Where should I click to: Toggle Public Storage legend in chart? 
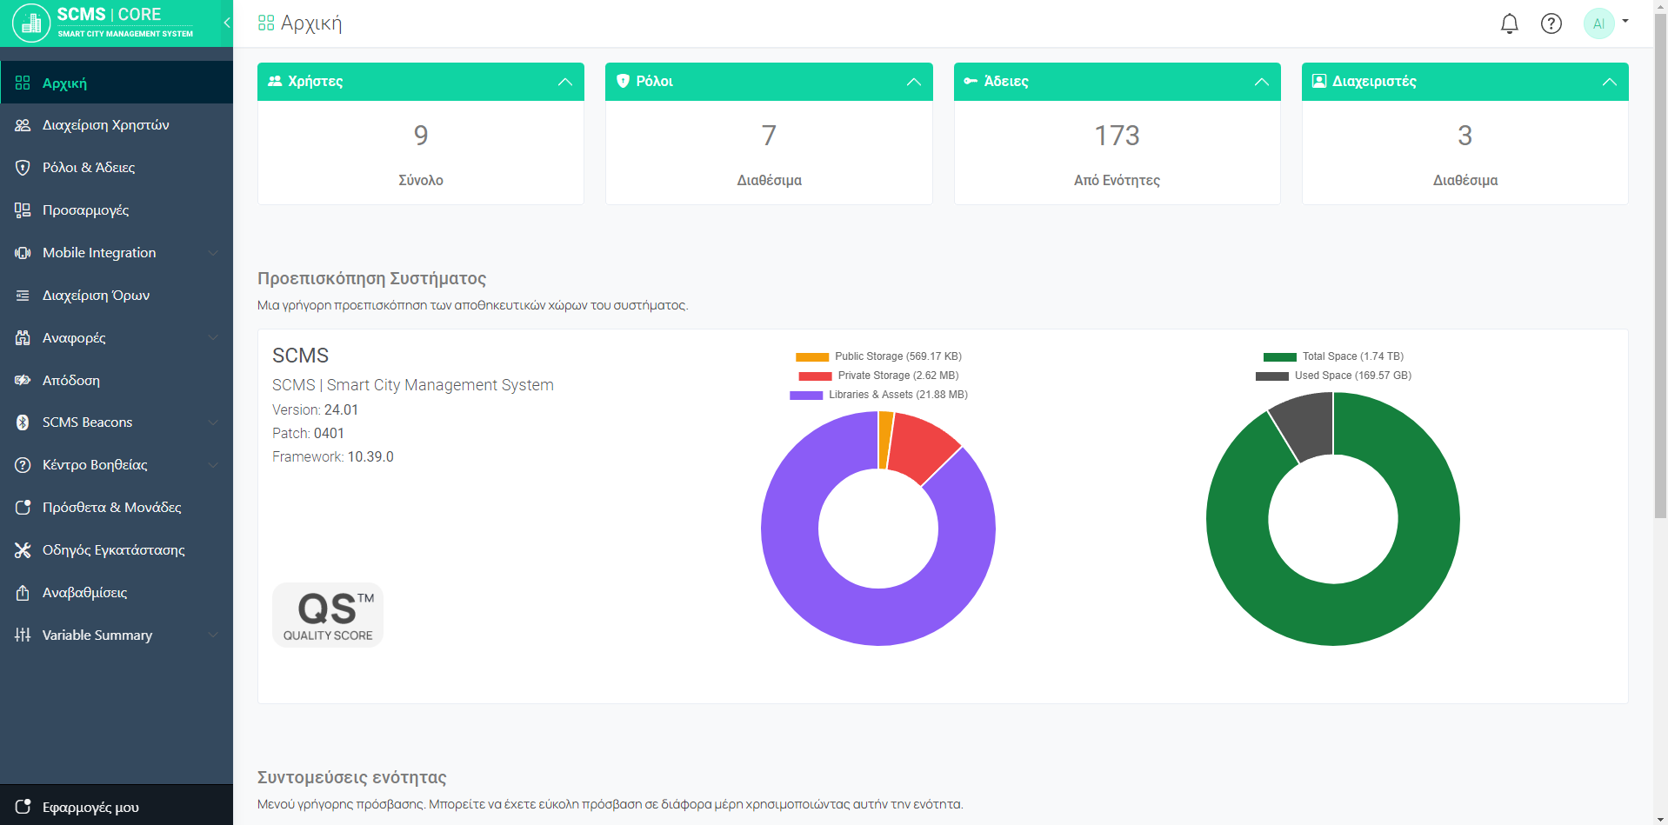point(879,356)
